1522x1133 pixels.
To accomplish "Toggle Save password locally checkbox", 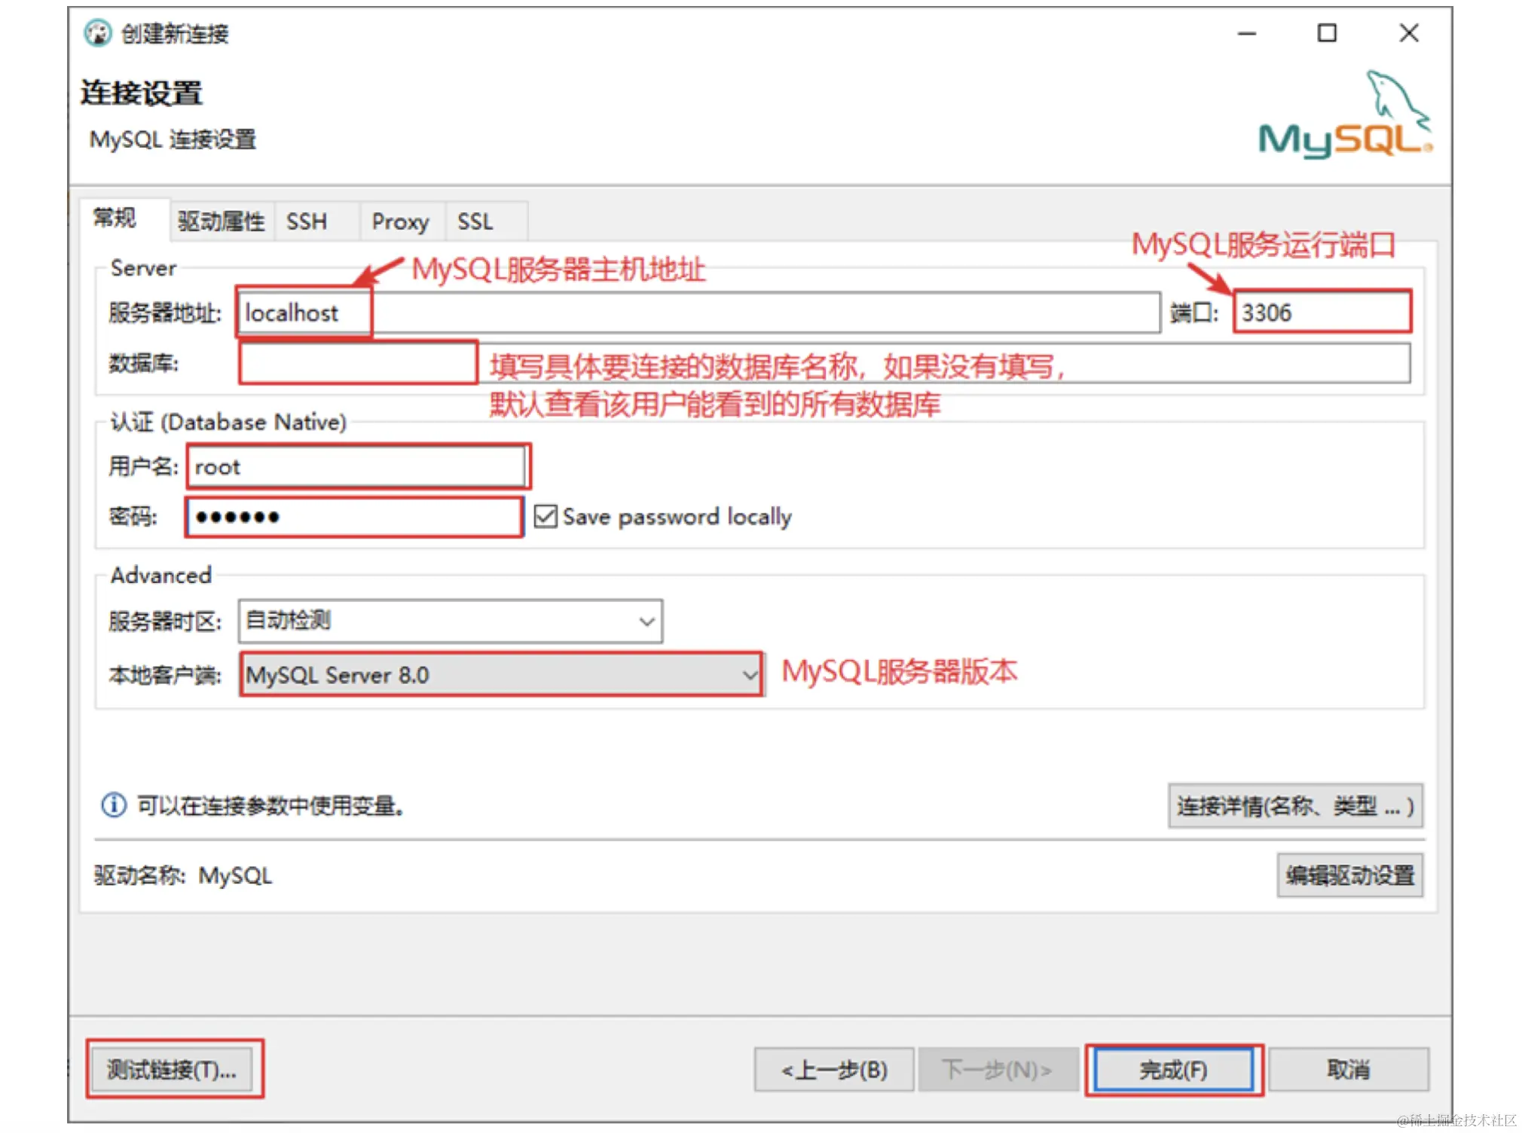I will [545, 516].
